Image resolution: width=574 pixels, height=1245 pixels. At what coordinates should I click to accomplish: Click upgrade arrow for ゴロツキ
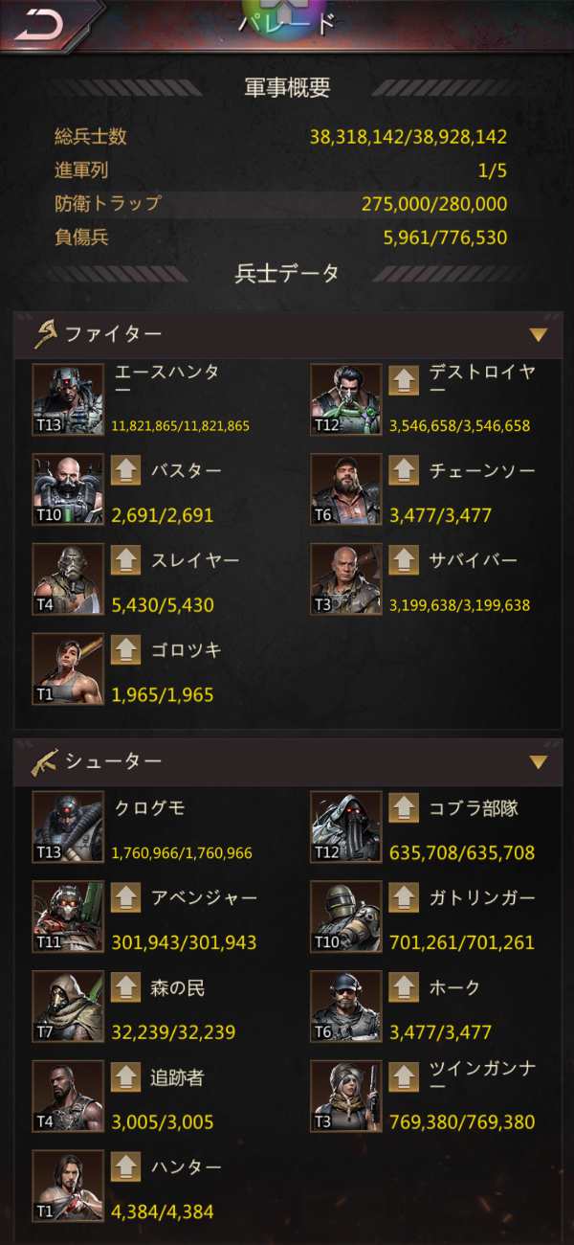[126, 650]
